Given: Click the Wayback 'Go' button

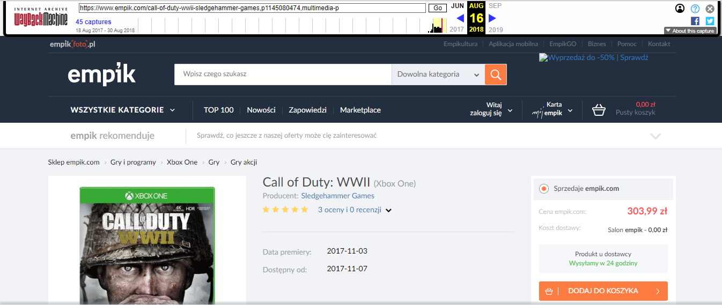Looking at the screenshot, I should pyautogui.click(x=438, y=8).
